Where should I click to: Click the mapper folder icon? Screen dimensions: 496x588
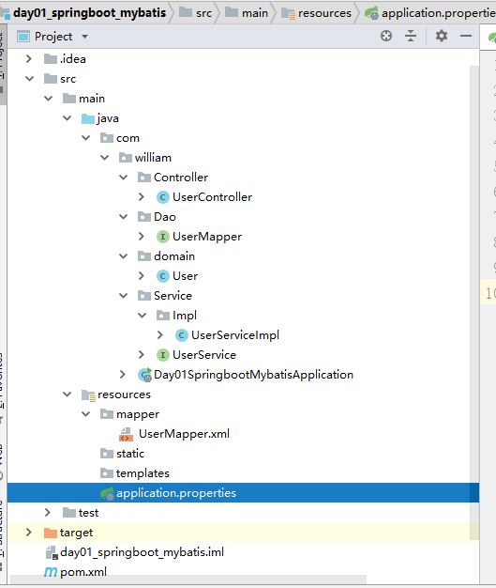[107, 414]
